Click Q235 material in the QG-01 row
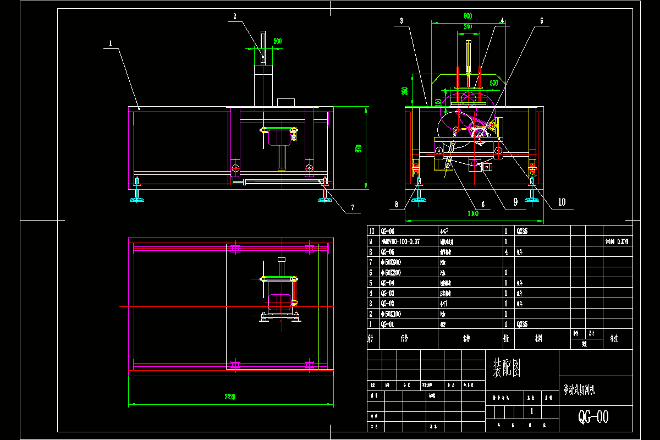 (x=522, y=324)
